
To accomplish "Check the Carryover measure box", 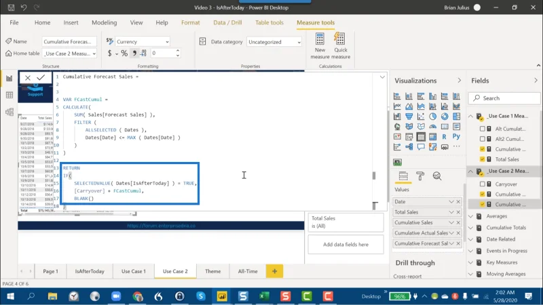I will coord(482,184).
